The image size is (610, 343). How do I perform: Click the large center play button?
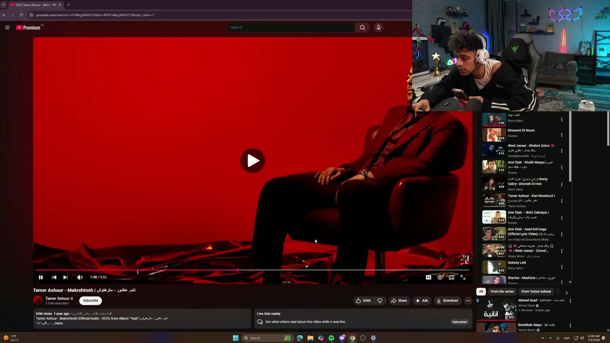pos(253,161)
